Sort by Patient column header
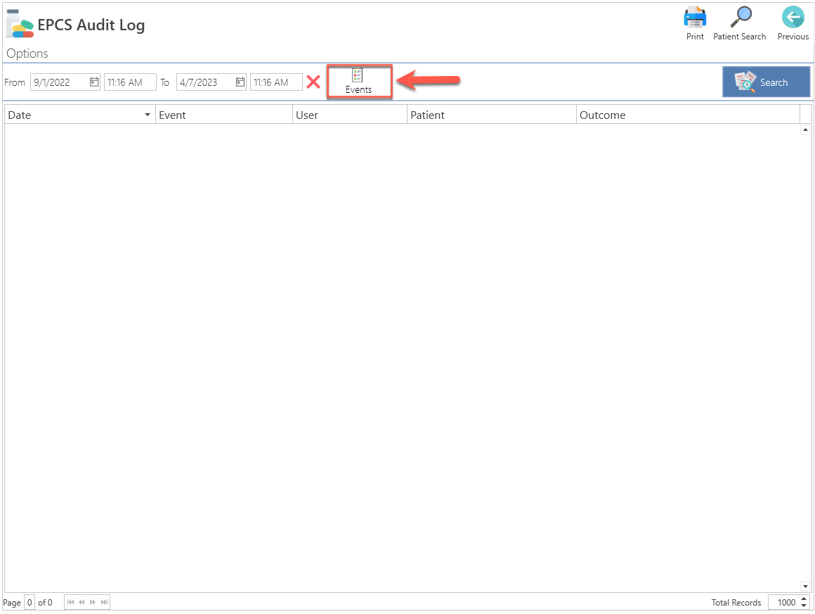 (x=492, y=115)
